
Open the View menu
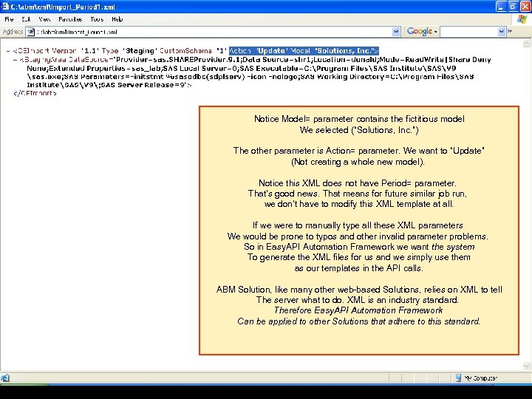[x=44, y=19]
